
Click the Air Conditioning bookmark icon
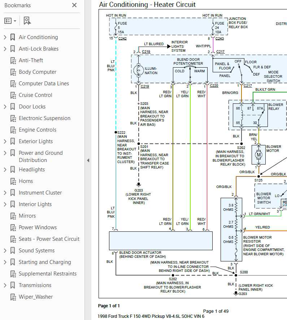click(13, 37)
